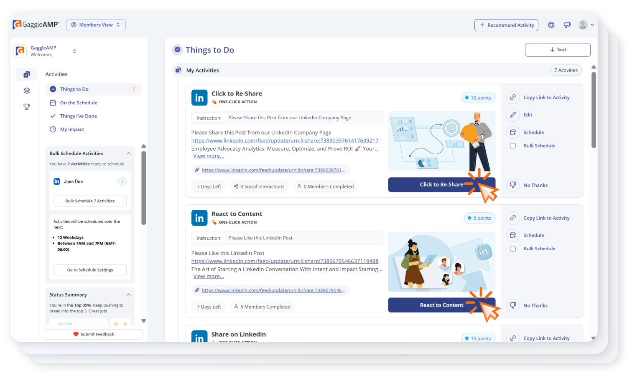Viewport: 627px width, 375px height.
Task: Check Bulk Schedule on Click to Re-Share activity
Action: coord(513,146)
